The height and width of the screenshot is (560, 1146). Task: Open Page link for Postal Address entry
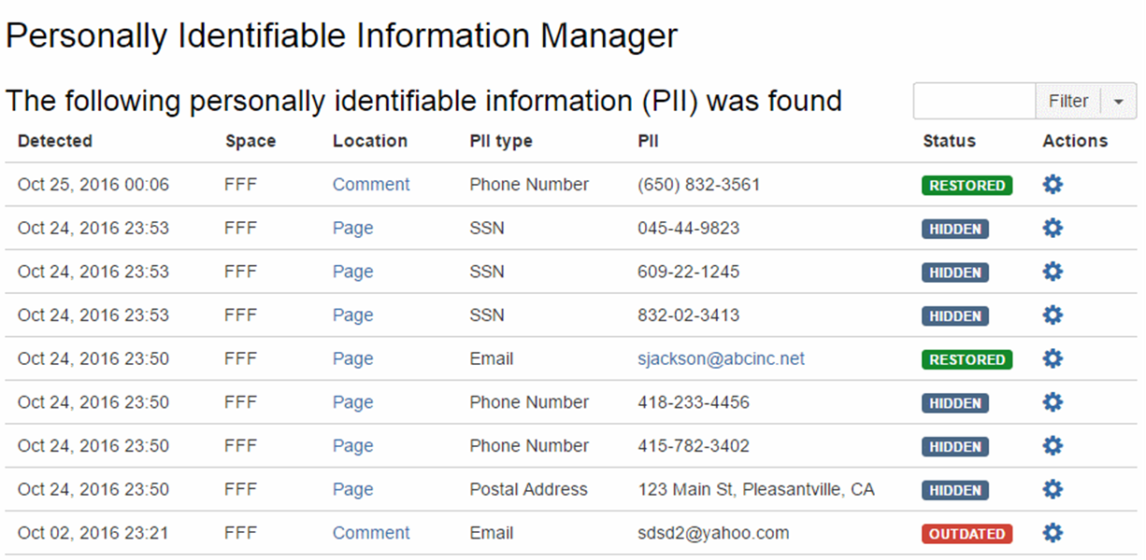(x=352, y=489)
